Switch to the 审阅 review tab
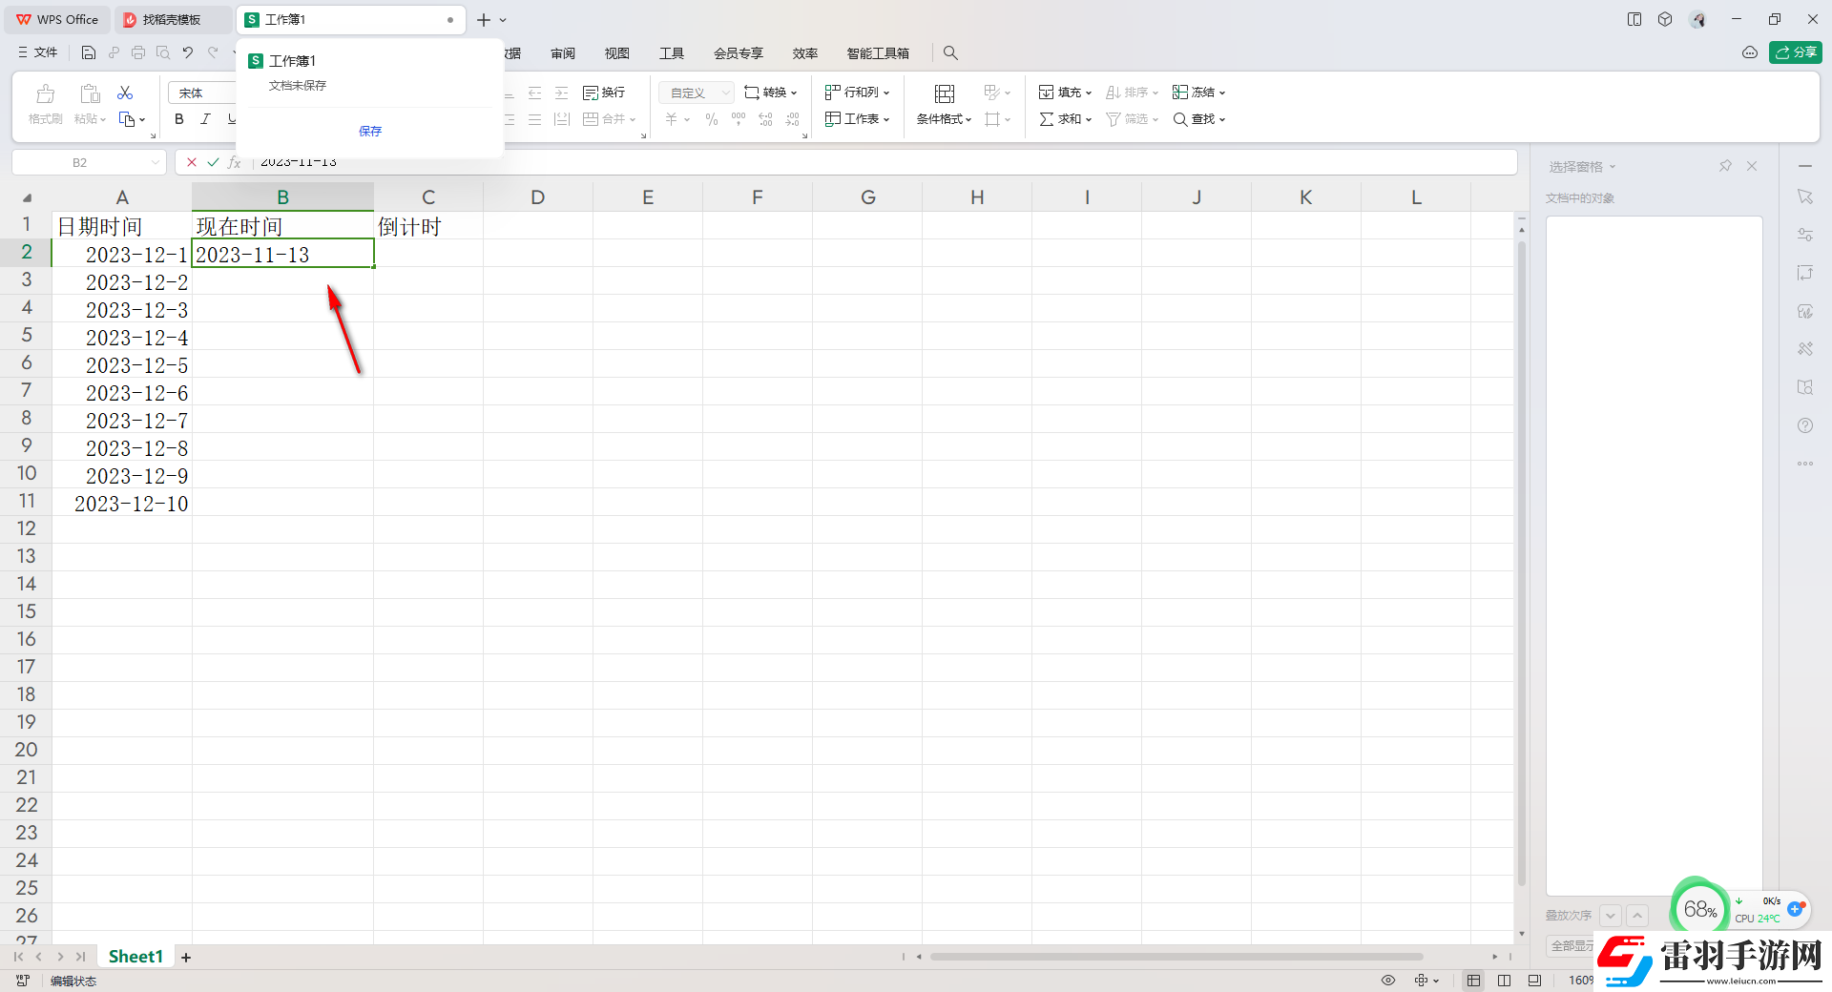This screenshot has height=992, width=1832. [x=563, y=53]
